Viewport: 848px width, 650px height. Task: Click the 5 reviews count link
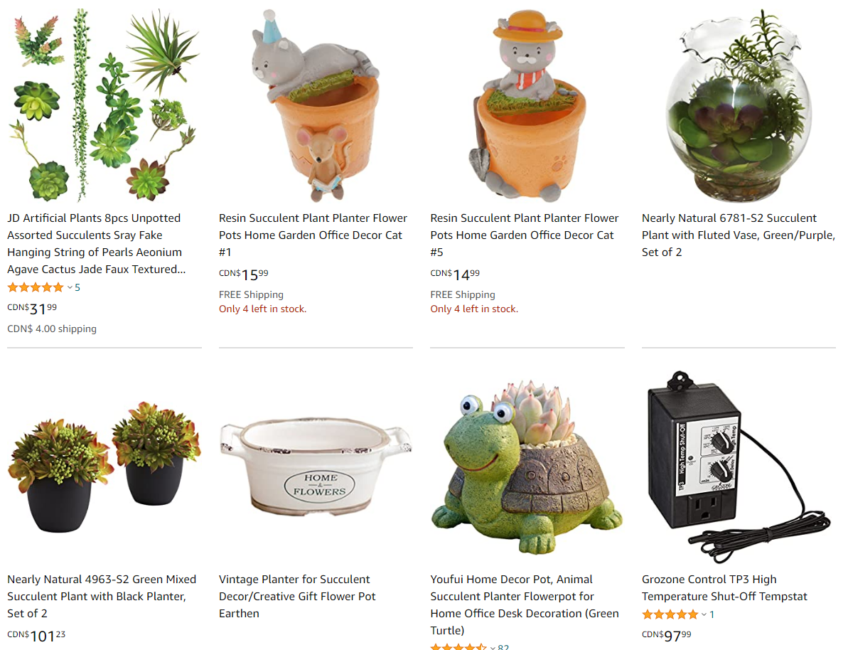(77, 287)
